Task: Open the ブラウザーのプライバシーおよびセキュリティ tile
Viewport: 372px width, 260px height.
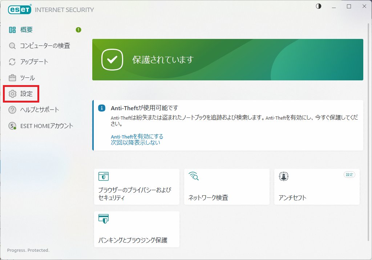Action: (137, 187)
